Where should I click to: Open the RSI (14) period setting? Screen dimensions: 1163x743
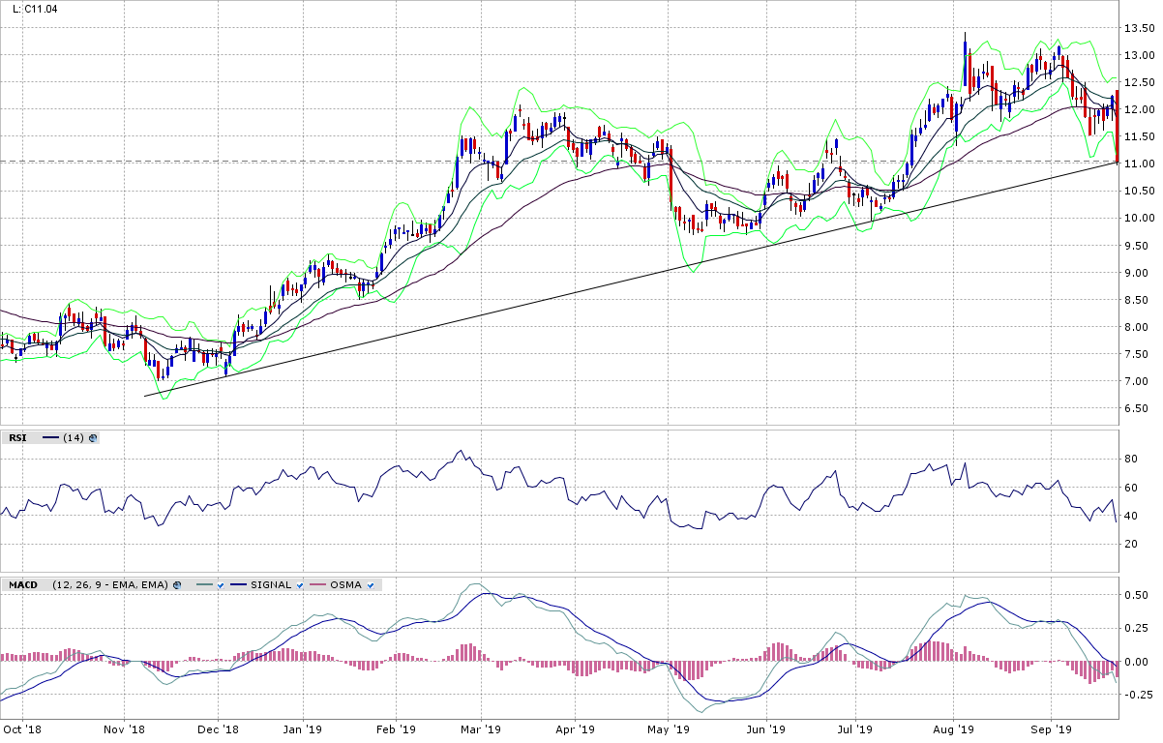(74, 438)
